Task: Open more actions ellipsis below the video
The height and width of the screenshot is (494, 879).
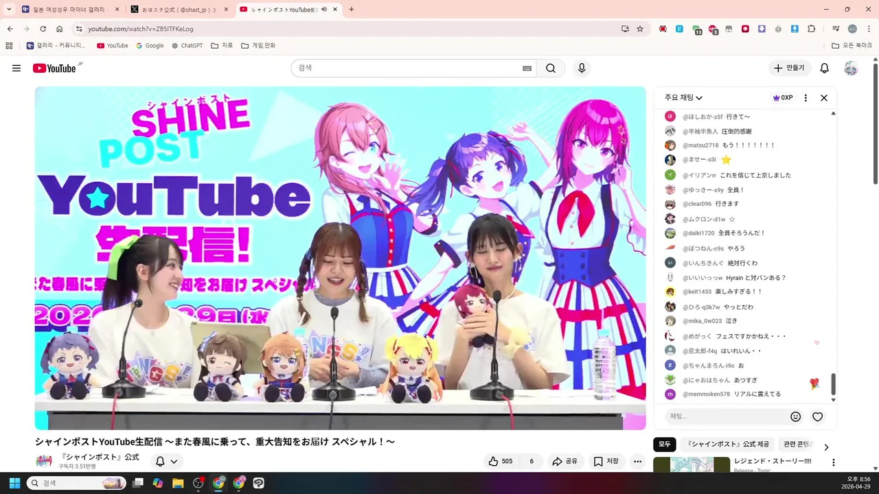Action: 637,461
